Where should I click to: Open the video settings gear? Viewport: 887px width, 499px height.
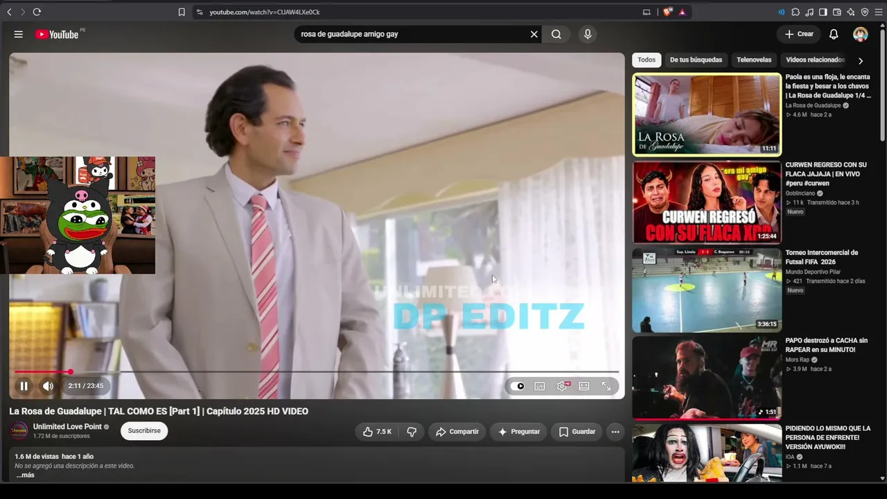click(x=562, y=386)
